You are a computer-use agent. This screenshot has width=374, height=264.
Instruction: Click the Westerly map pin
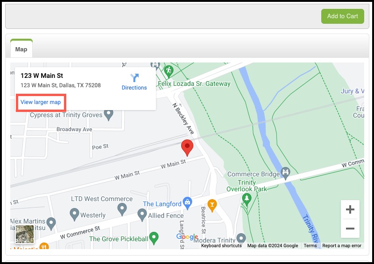(74, 214)
